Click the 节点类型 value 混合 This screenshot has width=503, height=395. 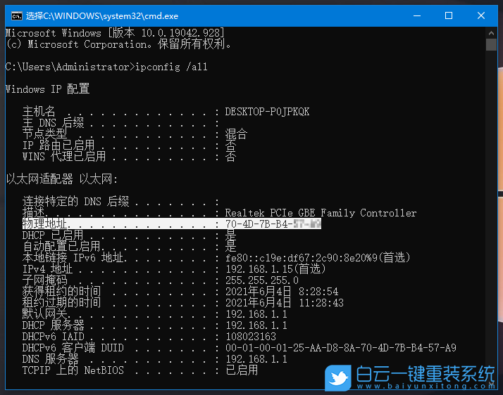(x=236, y=134)
